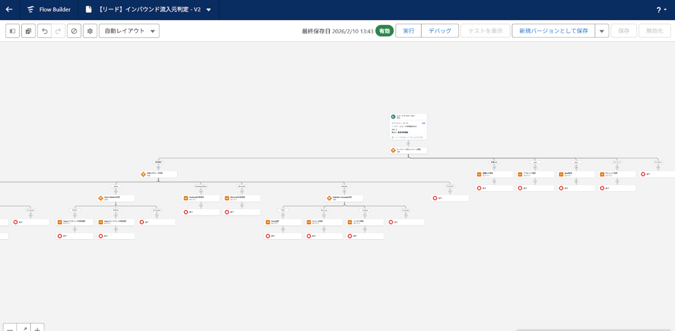Undo the last change
The image size is (675, 331).
45,31
